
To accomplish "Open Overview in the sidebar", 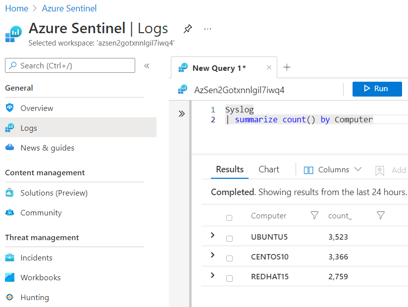I will [x=78, y=108].
